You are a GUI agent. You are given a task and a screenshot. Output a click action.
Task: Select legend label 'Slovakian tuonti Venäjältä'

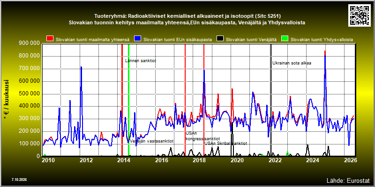point(251,40)
